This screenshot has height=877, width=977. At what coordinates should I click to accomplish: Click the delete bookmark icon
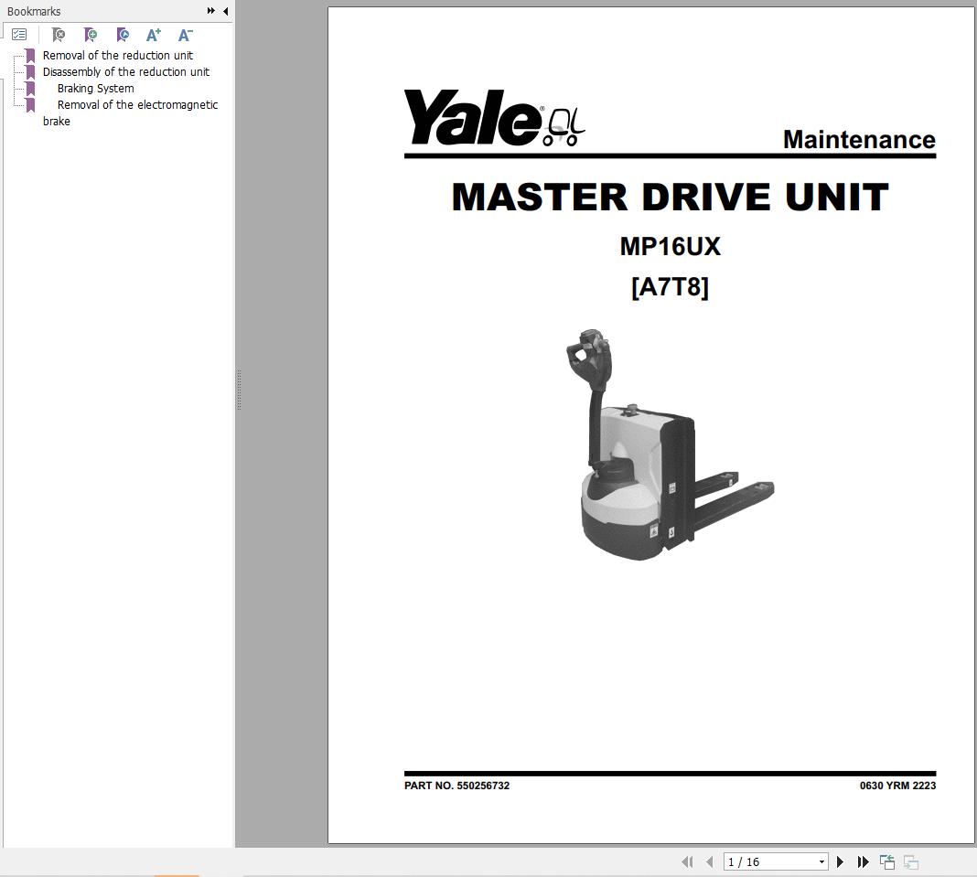point(58,34)
